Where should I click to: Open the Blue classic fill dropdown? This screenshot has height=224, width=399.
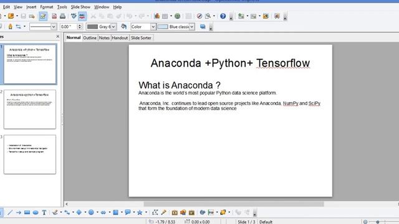coord(192,27)
